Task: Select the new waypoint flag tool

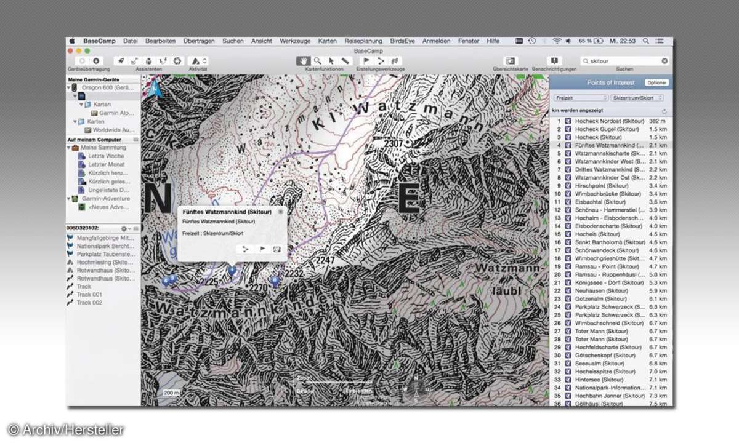Action: pos(366,61)
